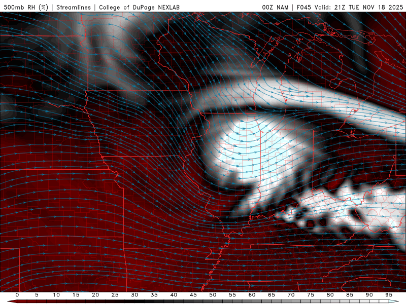
Task: Click the '5' label on color scale
Action: coord(37,295)
